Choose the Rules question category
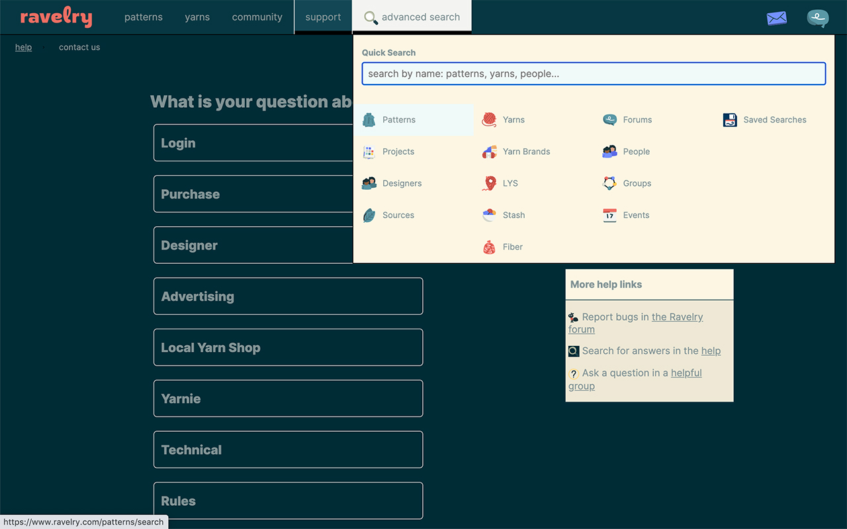 [x=288, y=501]
